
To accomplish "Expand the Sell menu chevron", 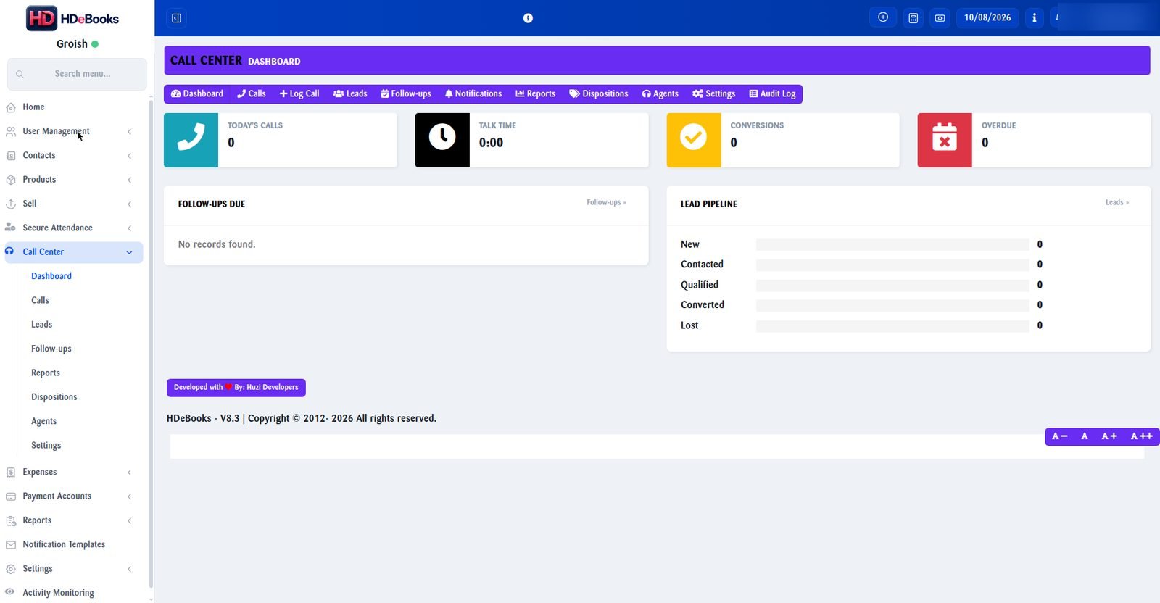I will 130,204.
